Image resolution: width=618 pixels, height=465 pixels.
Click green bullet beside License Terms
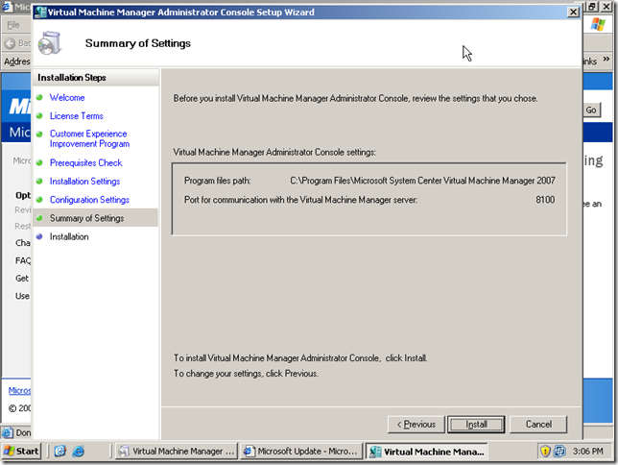point(39,115)
